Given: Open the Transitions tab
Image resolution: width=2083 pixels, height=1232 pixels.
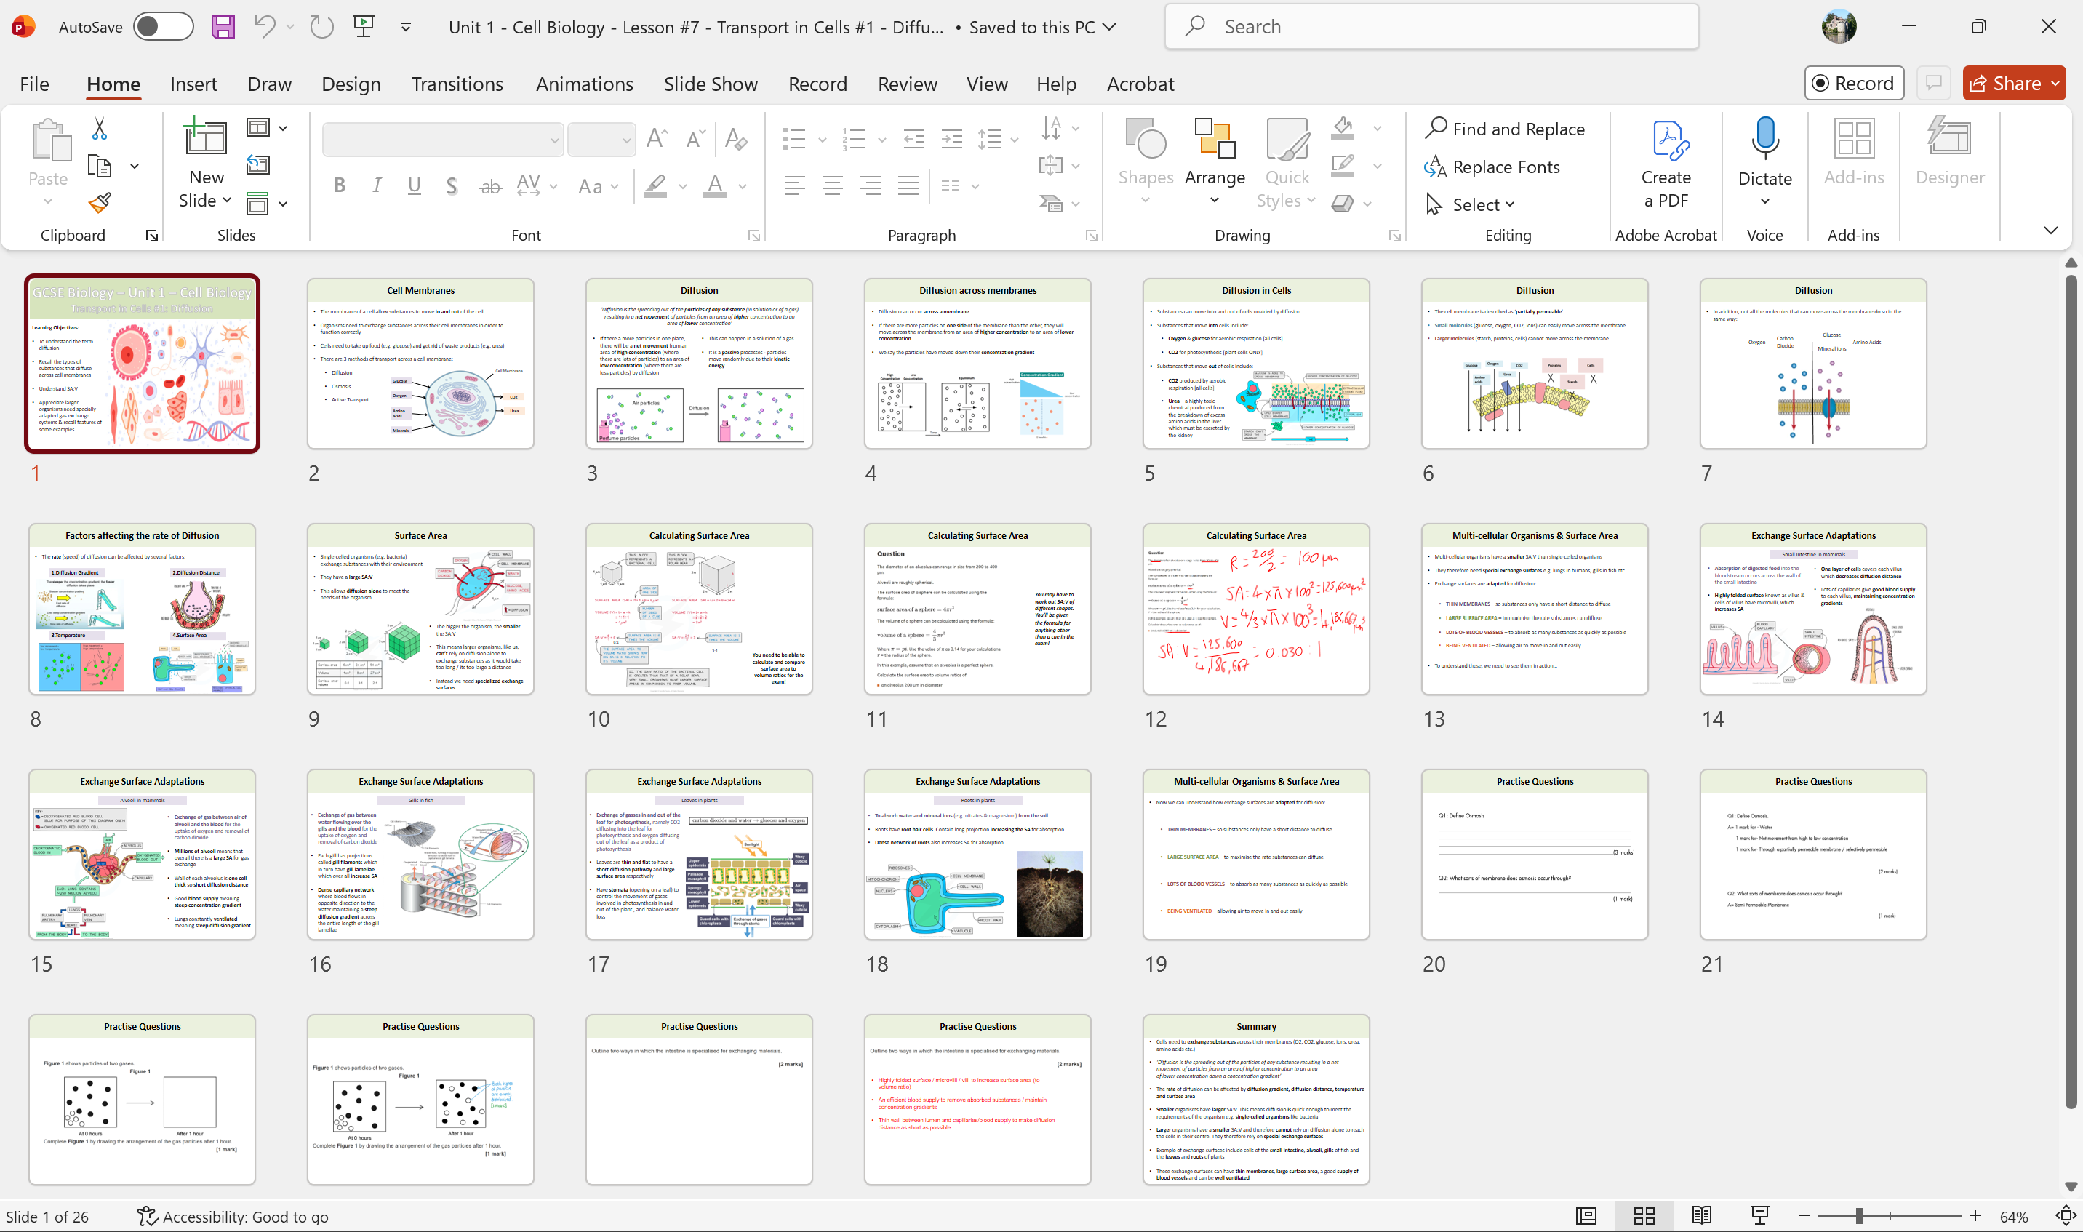Looking at the screenshot, I should [457, 84].
